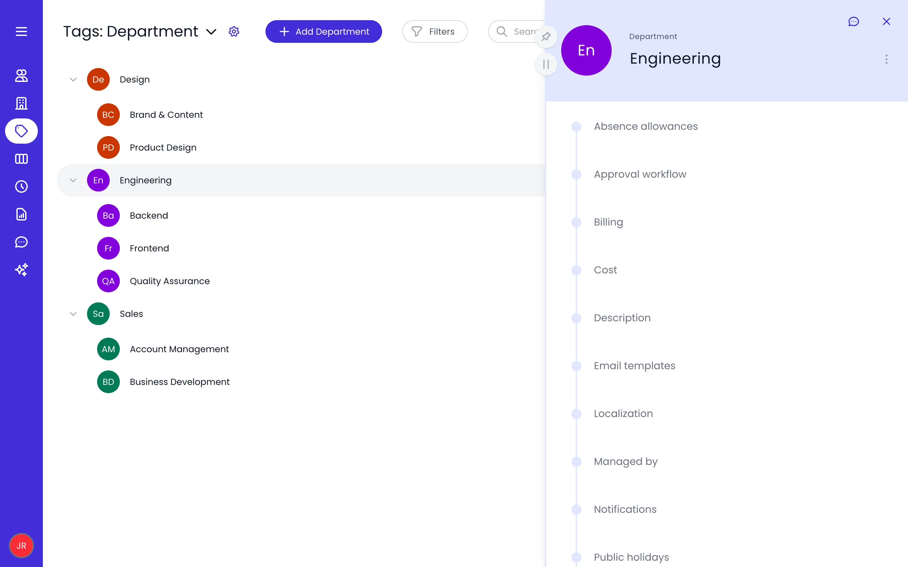Open Notifications section
This screenshot has width=908, height=567.
pyautogui.click(x=625, y=510)
